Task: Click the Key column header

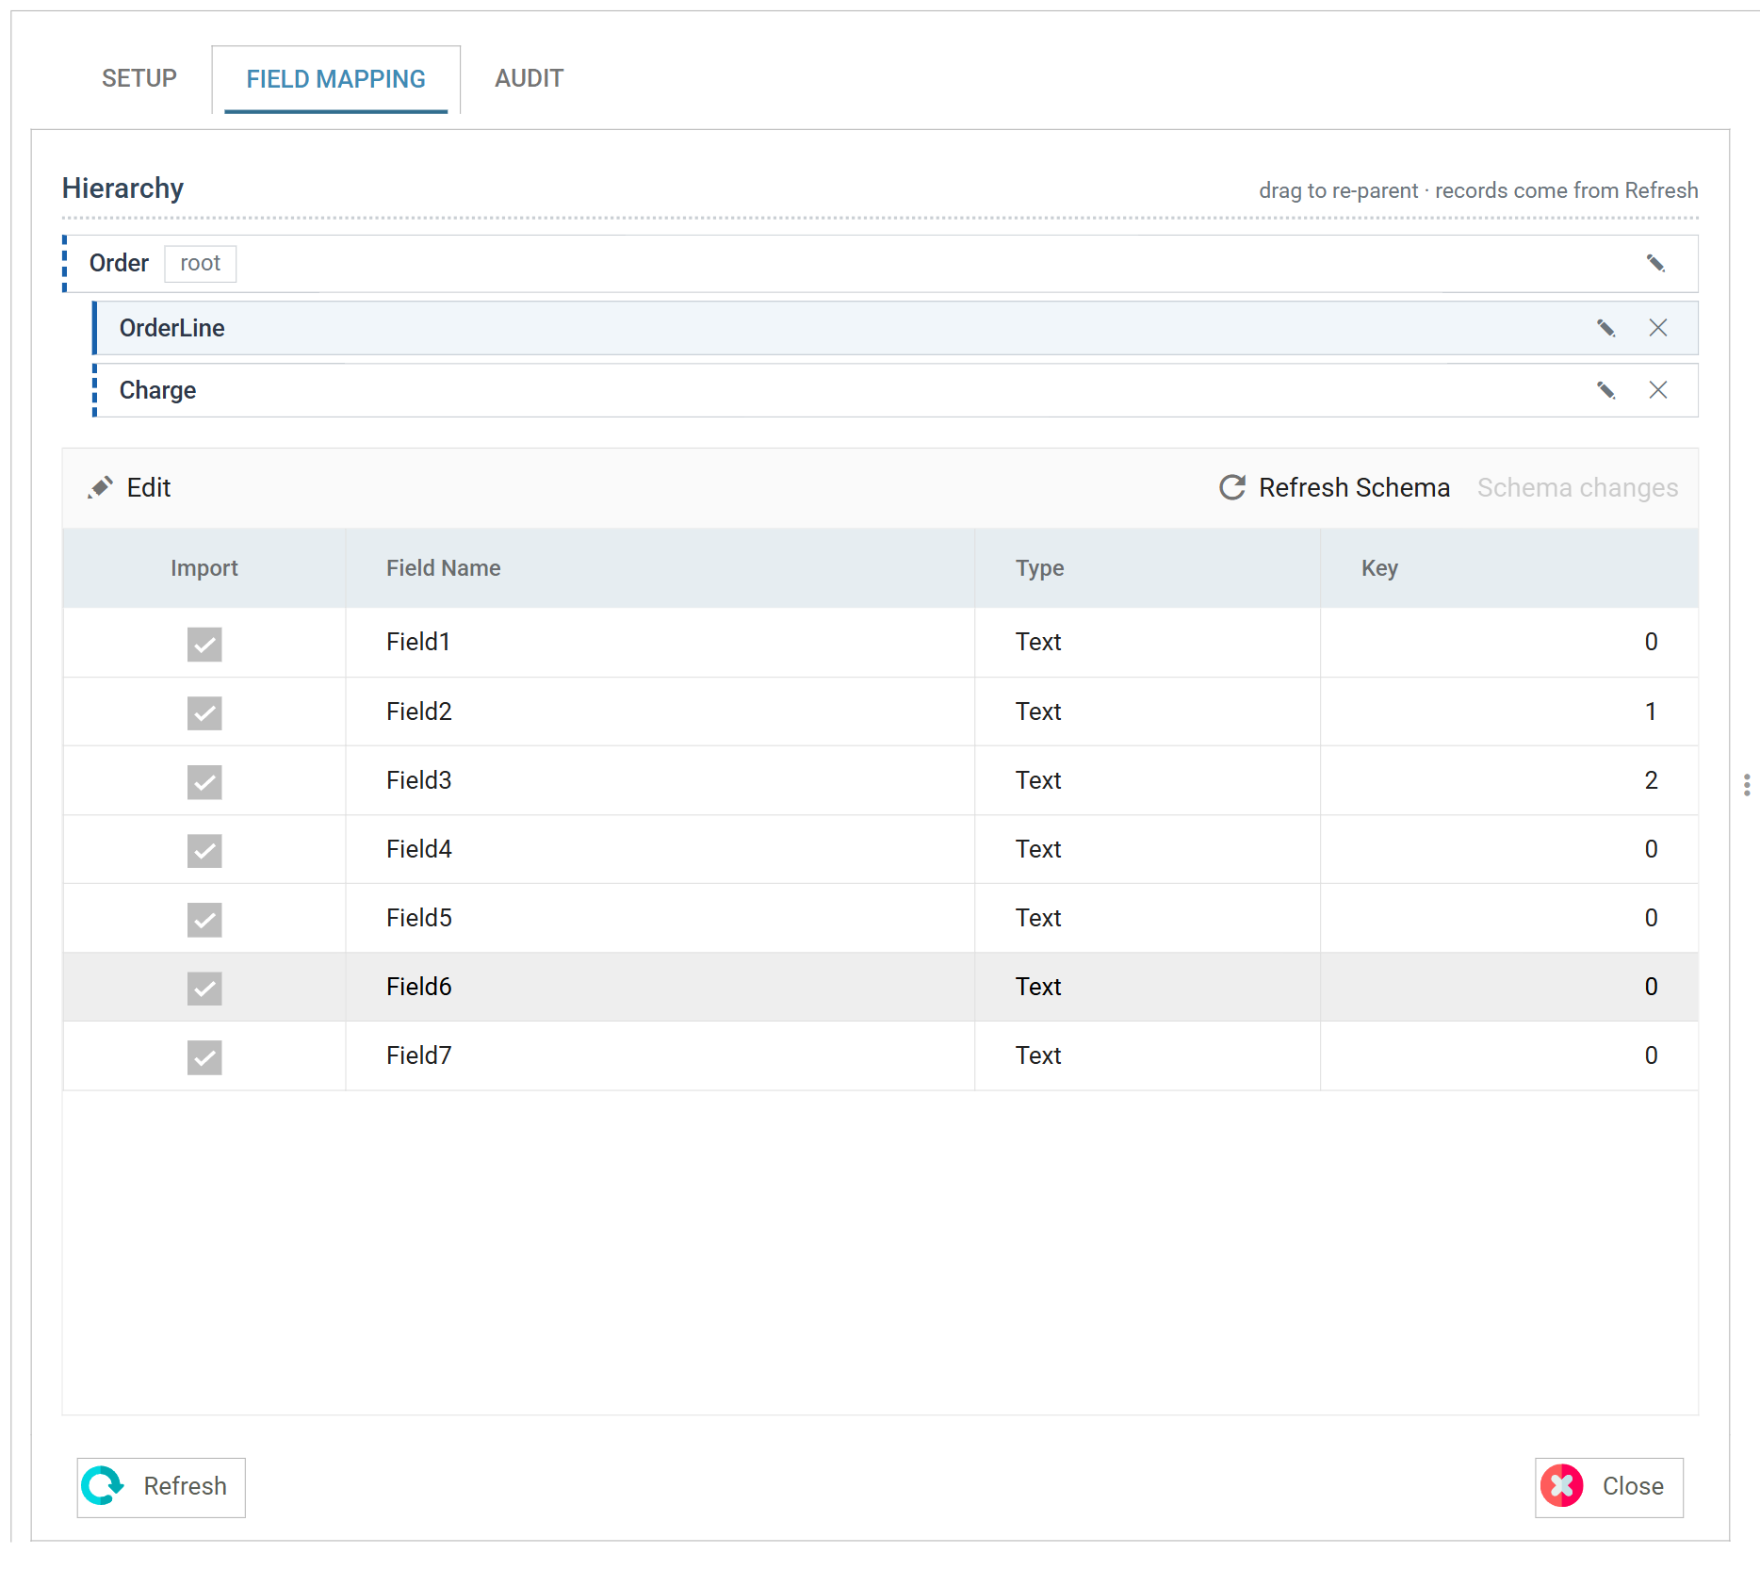Action: pos(1509,568)
